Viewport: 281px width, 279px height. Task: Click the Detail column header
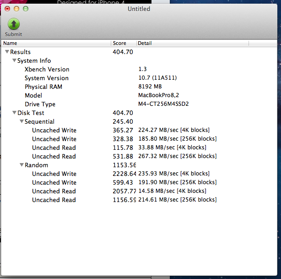pyautogui.click(x=193, y=43)
